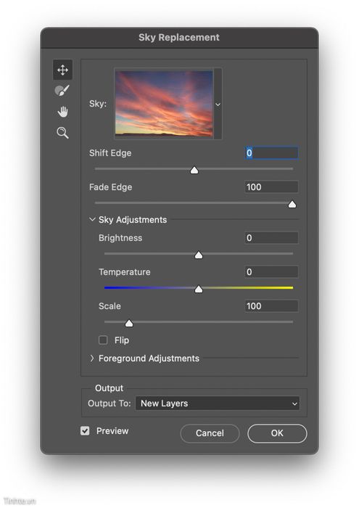The image size is (359, 508).
Task: Click the Brightness slider handle
Action: pyautogui.click(x=199, y=255)
